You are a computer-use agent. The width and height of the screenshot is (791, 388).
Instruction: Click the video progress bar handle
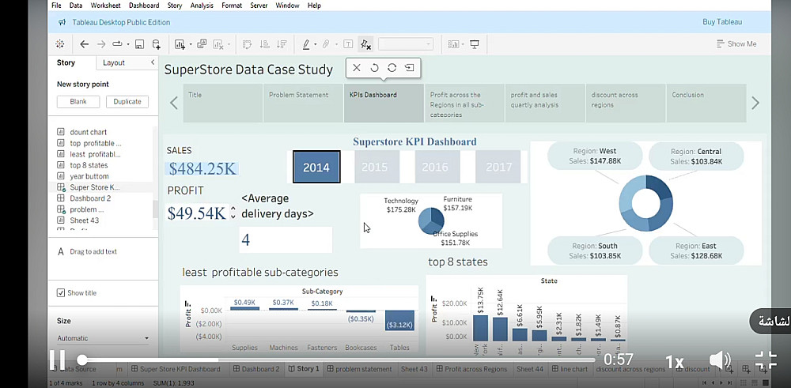point(81,360)
